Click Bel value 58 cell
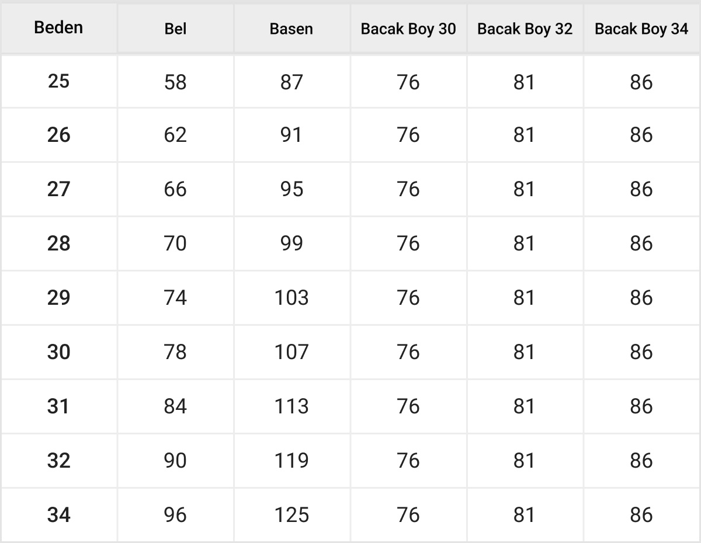The image size is (701, 543). coord(175,82)
